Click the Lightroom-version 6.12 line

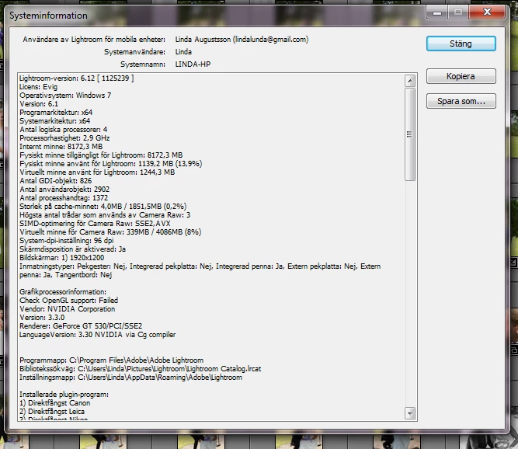[77, 78]
